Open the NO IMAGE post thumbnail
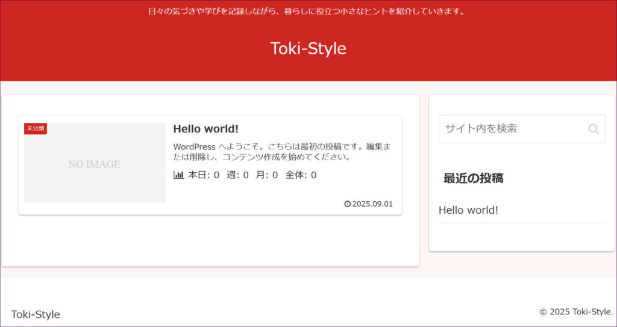617x327 pixels. 95,163
